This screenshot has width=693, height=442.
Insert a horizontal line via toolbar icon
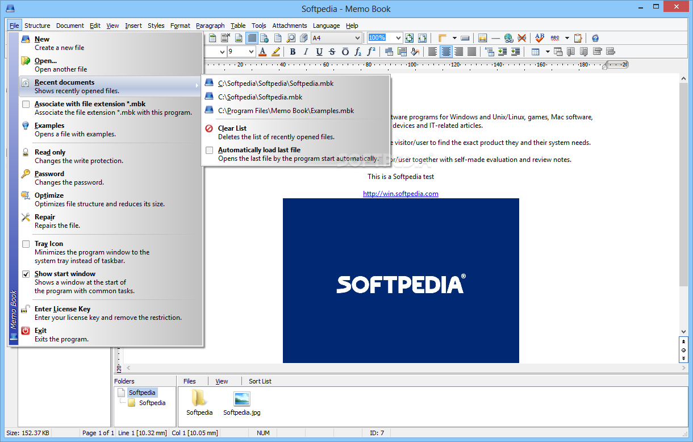(496, 38)
